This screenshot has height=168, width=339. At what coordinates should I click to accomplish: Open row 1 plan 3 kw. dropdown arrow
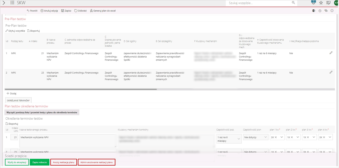point(314,137)
